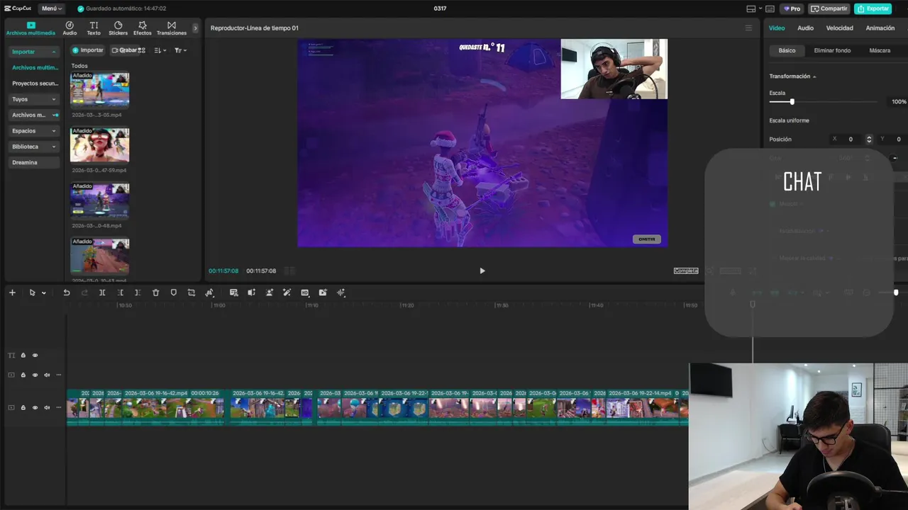Toggle visibility of the text track

point(35,356)
